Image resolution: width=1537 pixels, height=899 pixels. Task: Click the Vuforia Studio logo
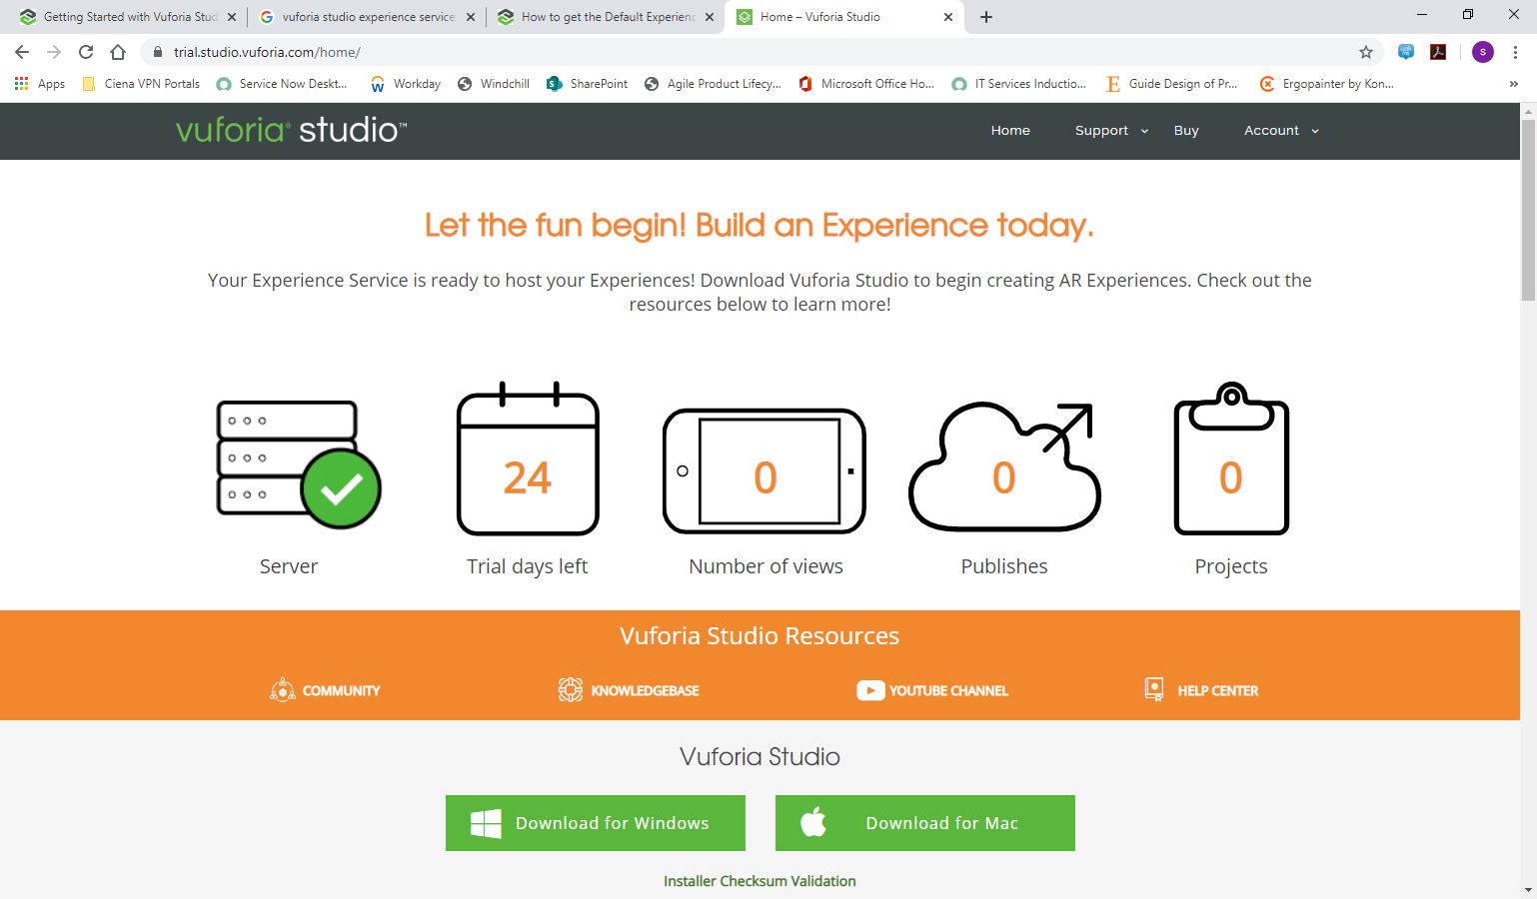click(x=292, y=130)
